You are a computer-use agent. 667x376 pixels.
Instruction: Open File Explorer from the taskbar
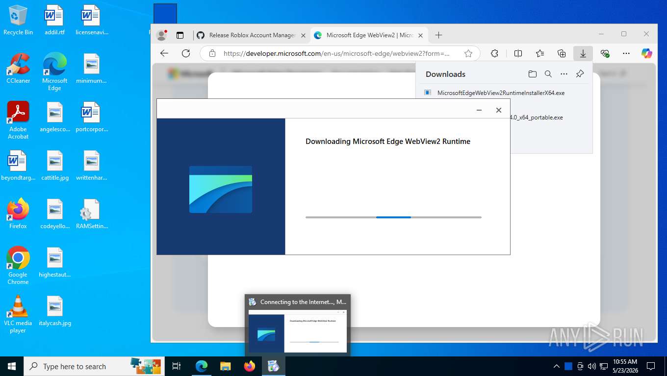pos(226,366)
